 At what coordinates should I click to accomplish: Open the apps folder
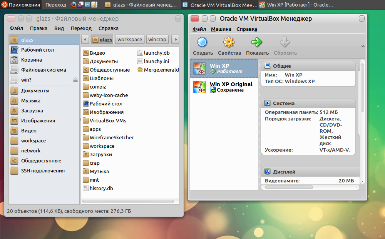click(92, 129)
